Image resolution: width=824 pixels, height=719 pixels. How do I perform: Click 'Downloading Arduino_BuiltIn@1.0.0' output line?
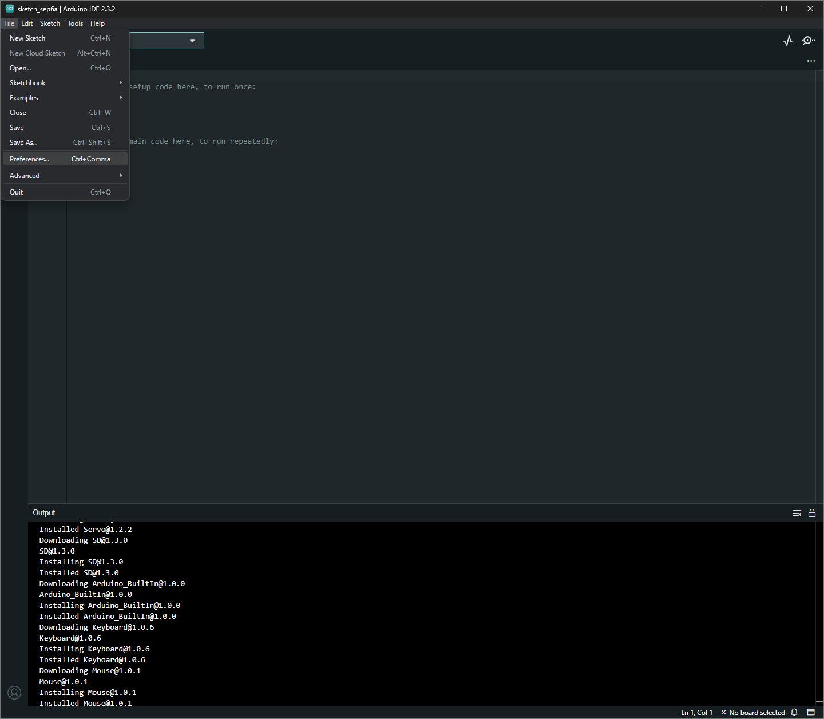tap(112, 584)
